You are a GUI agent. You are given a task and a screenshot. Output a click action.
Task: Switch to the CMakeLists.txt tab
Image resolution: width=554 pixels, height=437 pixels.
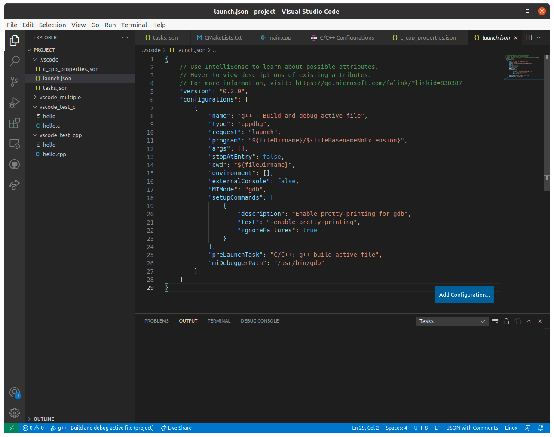point(223,38)
